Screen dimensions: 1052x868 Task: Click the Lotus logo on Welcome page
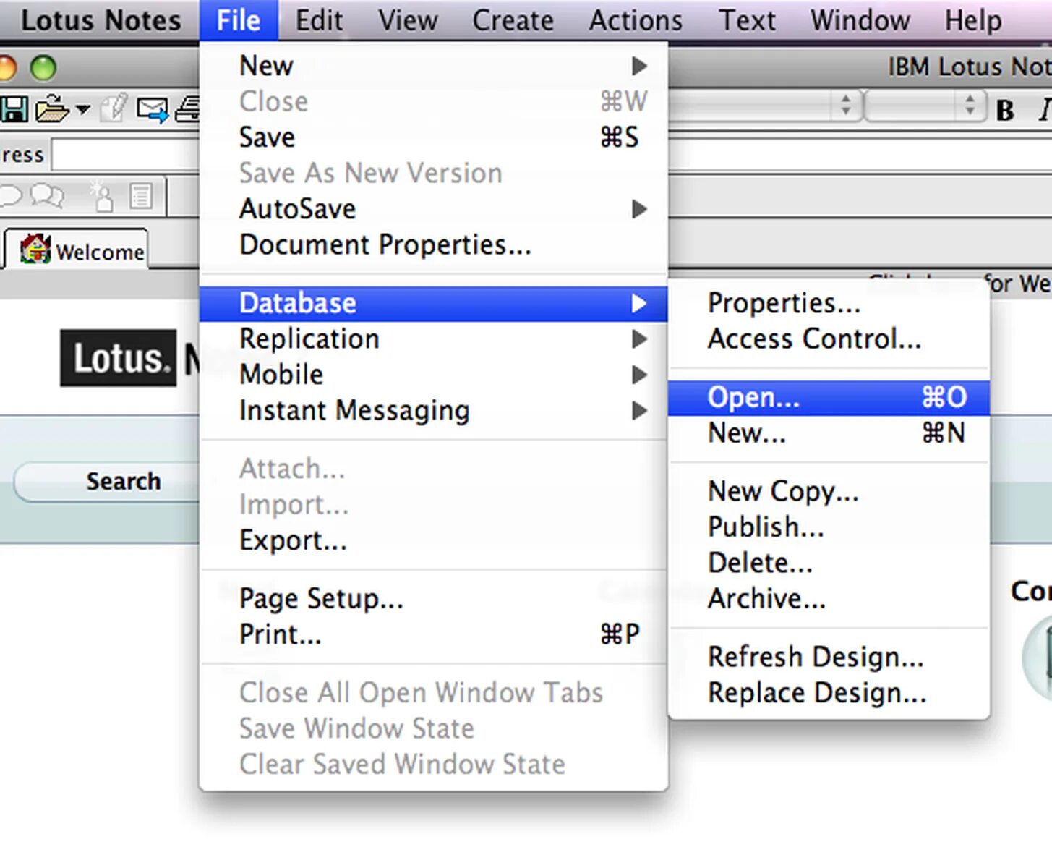coord(119,358)
